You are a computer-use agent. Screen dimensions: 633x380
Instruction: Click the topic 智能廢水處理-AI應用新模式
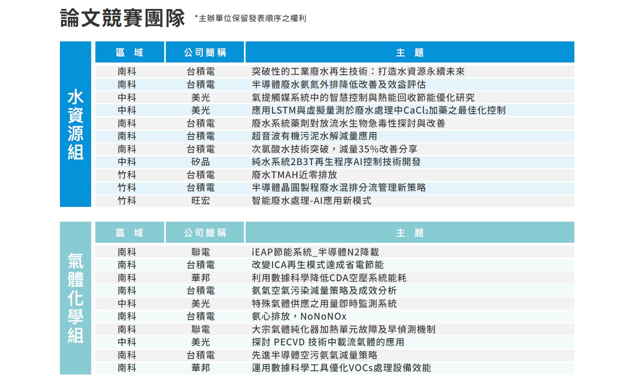pyautogui.click(x=311, y=201)
